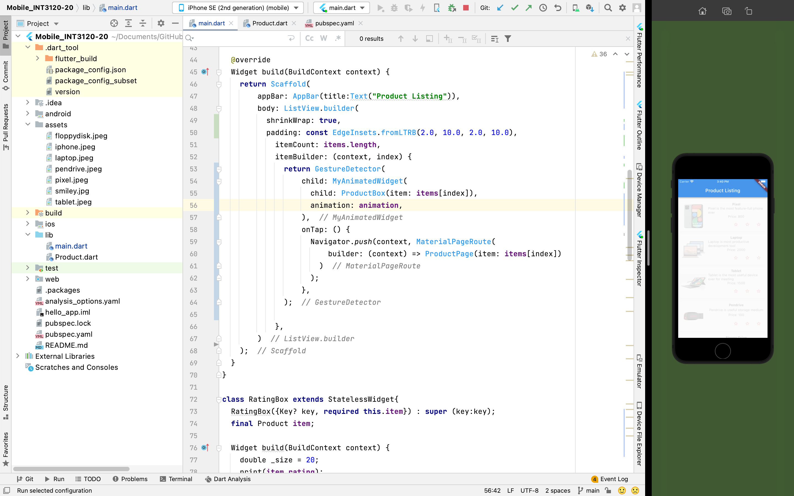Screen dimensions: 794x496
Task: Open iphone.jpeg in assets
Action: click(75, 147)
